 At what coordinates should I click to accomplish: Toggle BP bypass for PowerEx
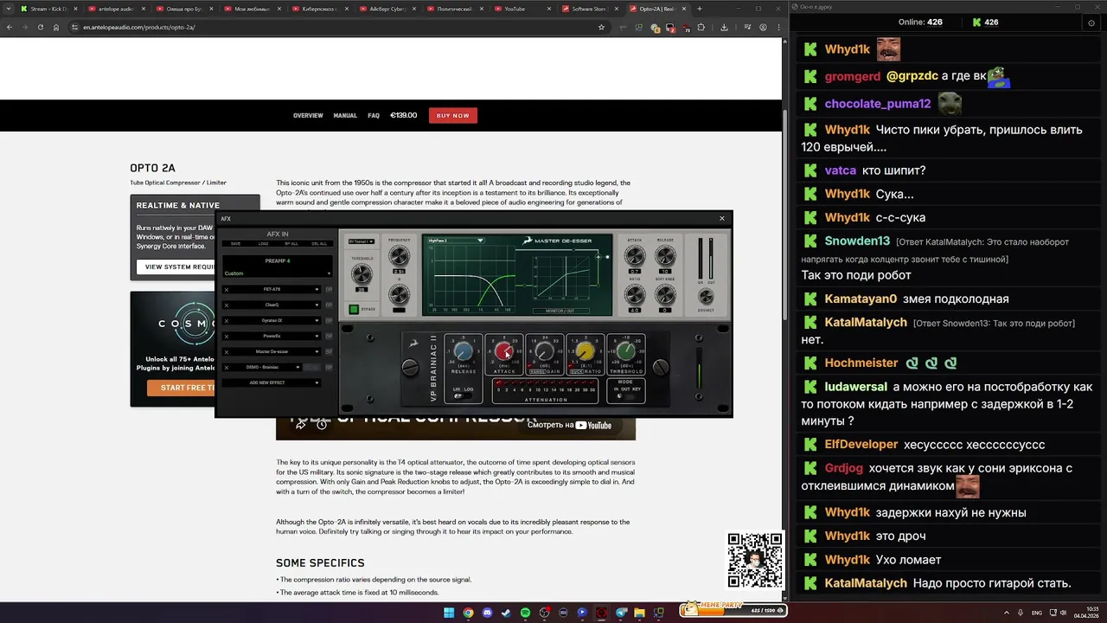click(x=329, y=337)
